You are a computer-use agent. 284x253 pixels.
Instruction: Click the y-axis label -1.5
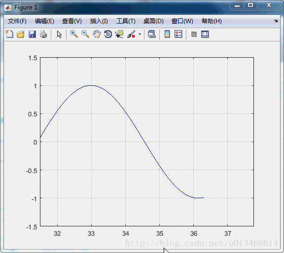click(x=32, y=227)
